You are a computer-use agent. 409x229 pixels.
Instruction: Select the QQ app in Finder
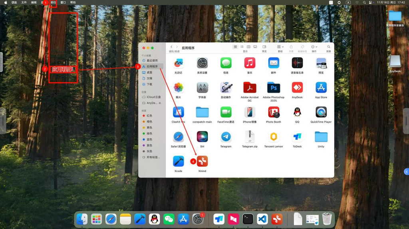coord(297,112)
